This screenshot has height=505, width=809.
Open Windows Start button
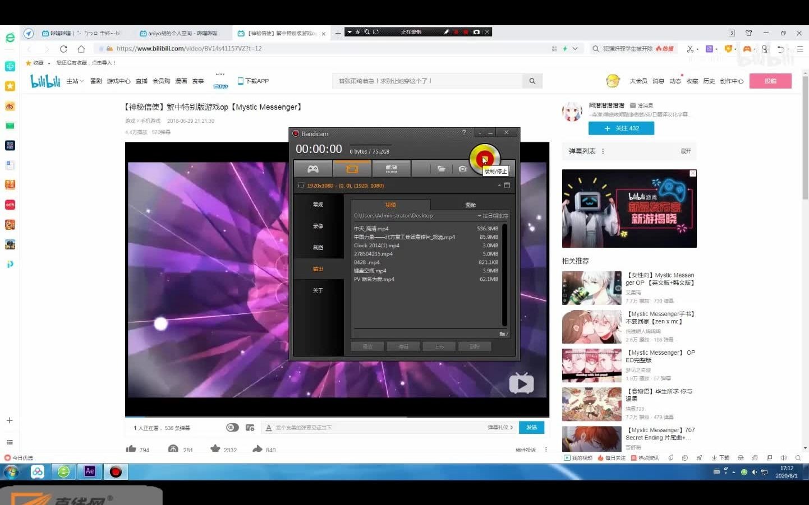[11, 472]
